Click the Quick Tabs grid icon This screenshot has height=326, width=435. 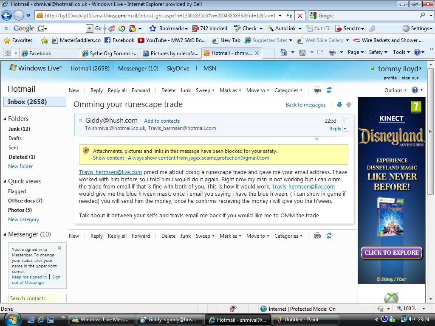tap(8, 53)
